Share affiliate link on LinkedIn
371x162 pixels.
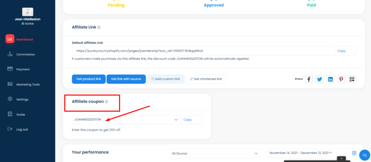[x=330, y=79]
